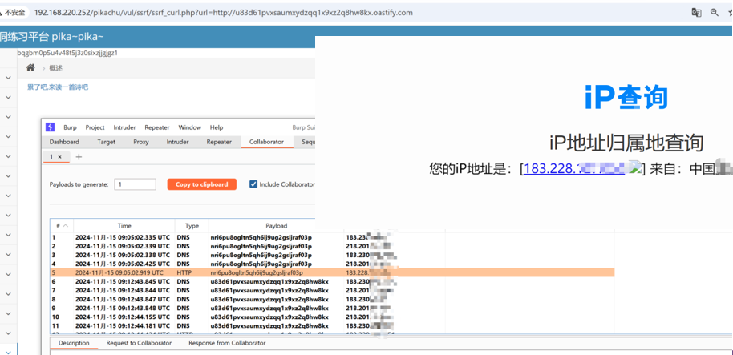Switch to the Intruder tool tab
The height and width of the screenshot is (355, 733).
[178, 142]
